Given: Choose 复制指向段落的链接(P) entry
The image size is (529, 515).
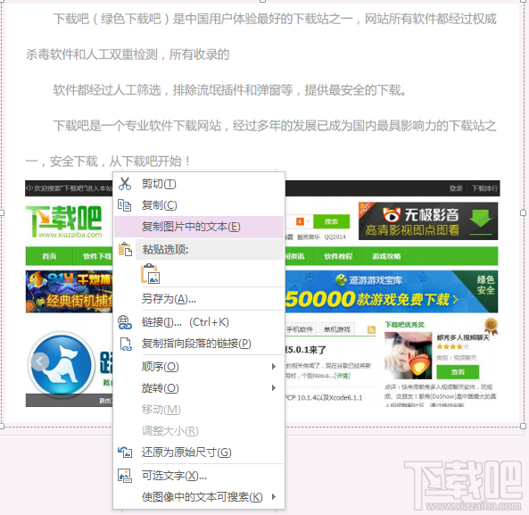Looking at the screenshot, I should pos(199,344).
